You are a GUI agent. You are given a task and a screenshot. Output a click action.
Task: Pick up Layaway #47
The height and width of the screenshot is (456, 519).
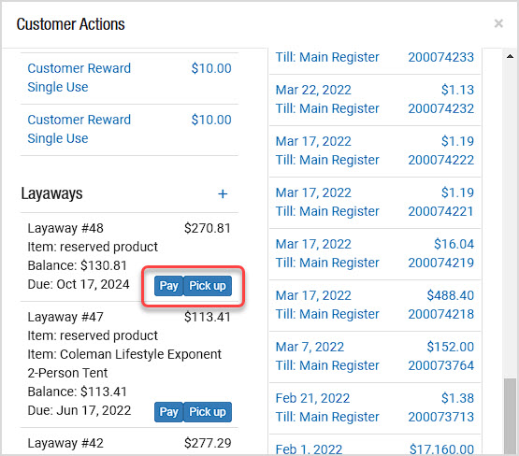pyautogui.click(x=208, y=412)
